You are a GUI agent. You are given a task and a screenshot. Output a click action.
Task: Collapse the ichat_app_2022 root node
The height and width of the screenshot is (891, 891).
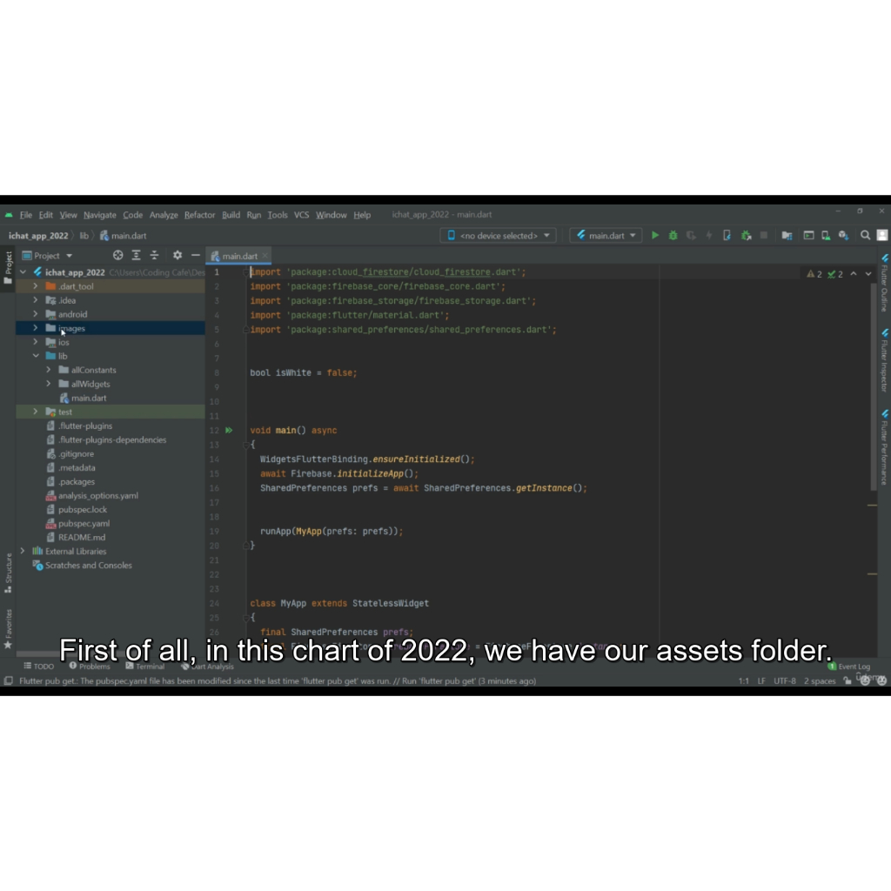pos(23,272)
